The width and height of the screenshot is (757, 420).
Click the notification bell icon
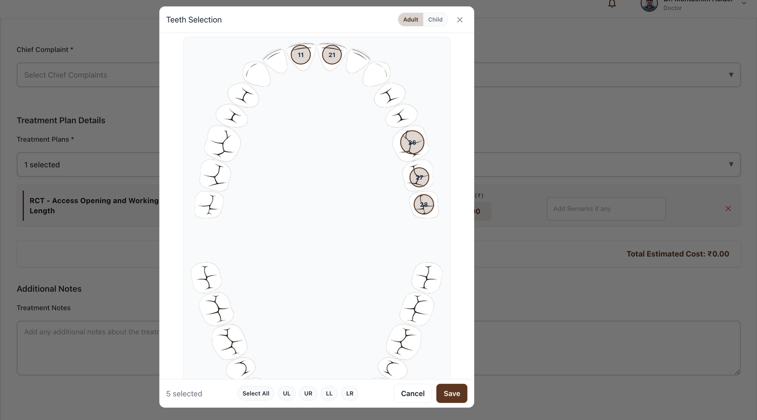(612, 4)
